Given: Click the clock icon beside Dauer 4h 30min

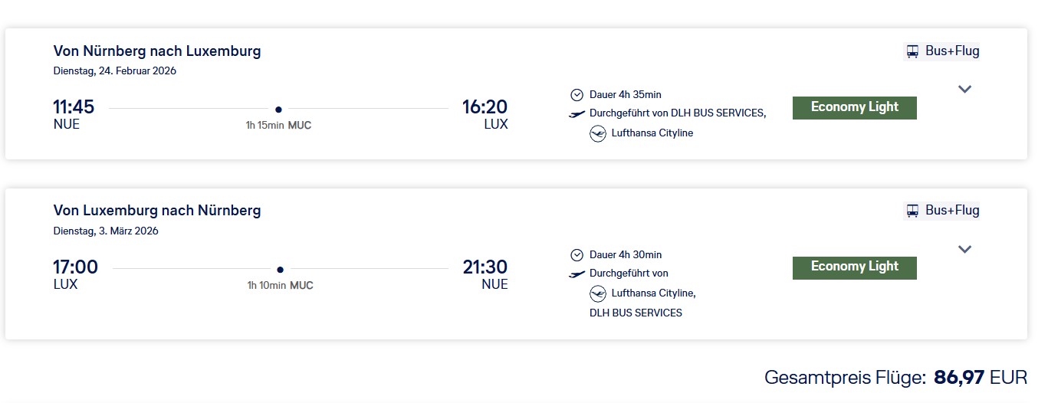Looking at the screenshot, I should [577, 255].
